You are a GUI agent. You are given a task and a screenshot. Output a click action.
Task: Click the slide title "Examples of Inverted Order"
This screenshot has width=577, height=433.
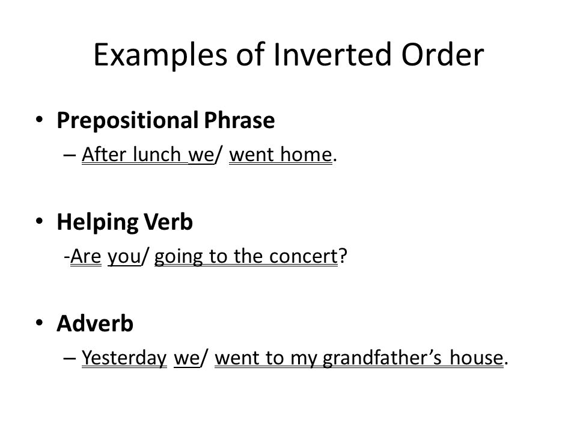[x=288, y=55]
